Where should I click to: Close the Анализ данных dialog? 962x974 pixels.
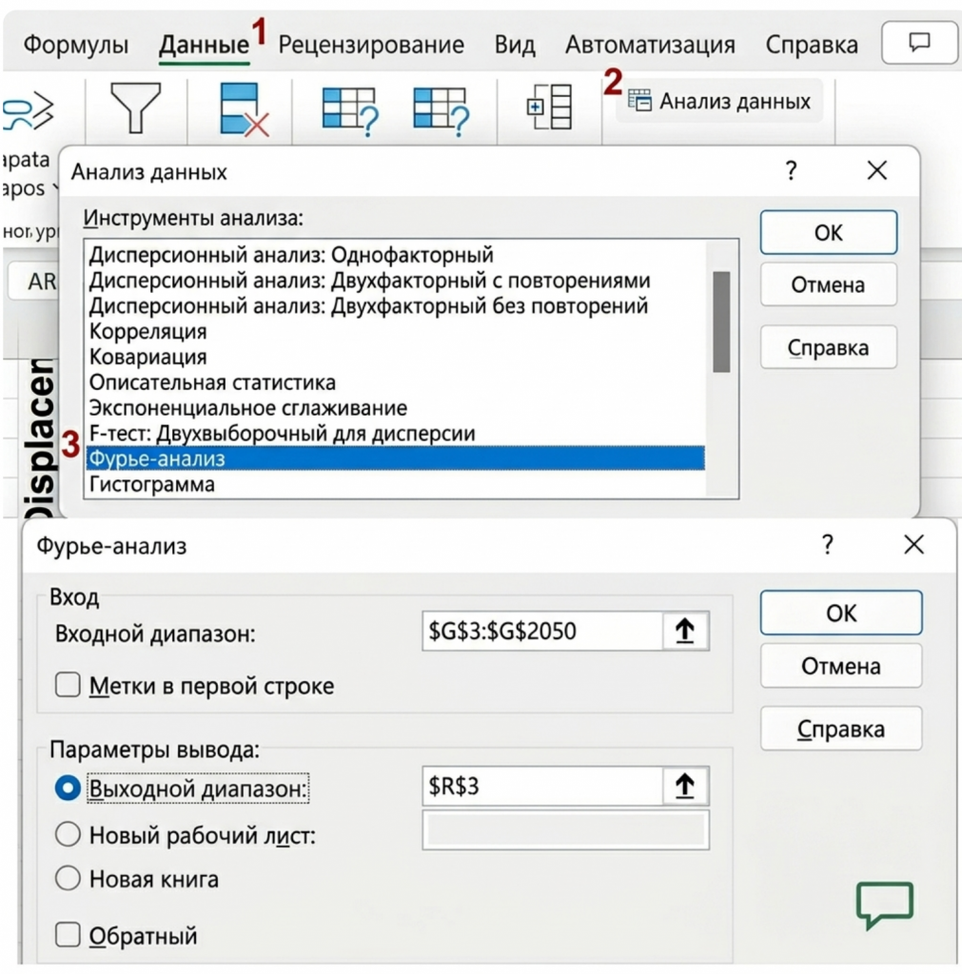pyautogui.click(x=877, y=170)
